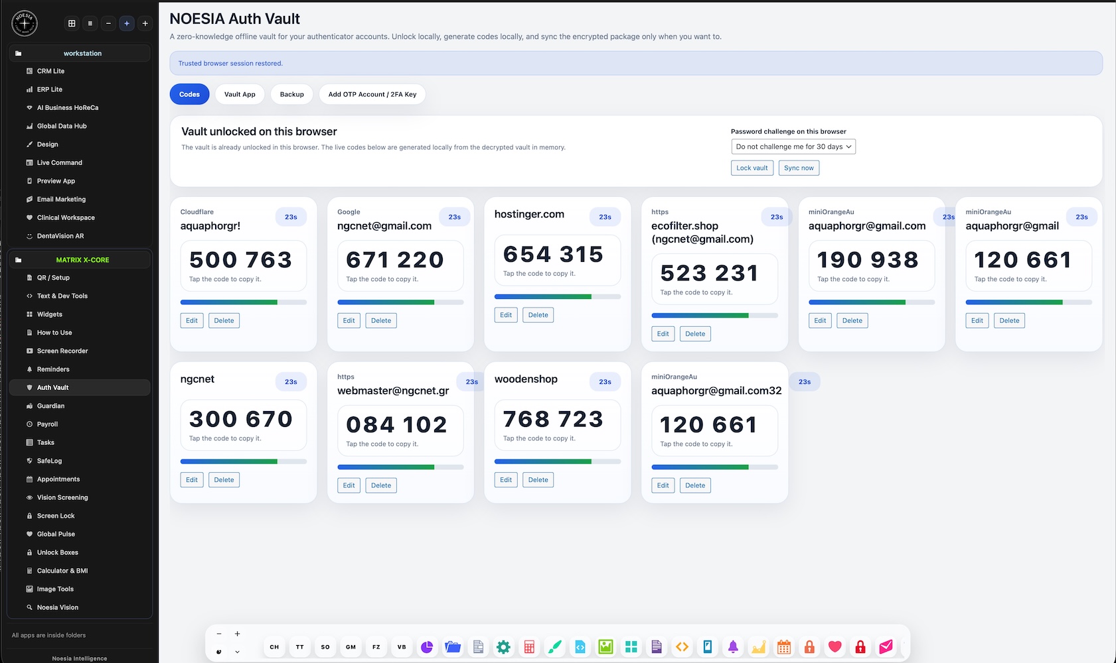Open the blue folder dock icon

tap(453, 646)
